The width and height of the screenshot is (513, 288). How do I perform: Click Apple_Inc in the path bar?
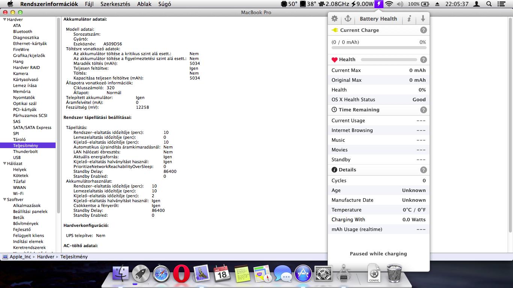click(x=20, y=257)
